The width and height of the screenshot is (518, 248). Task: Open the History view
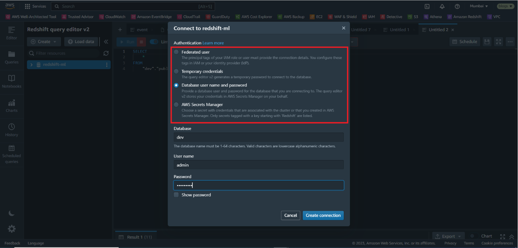(12, 130)
